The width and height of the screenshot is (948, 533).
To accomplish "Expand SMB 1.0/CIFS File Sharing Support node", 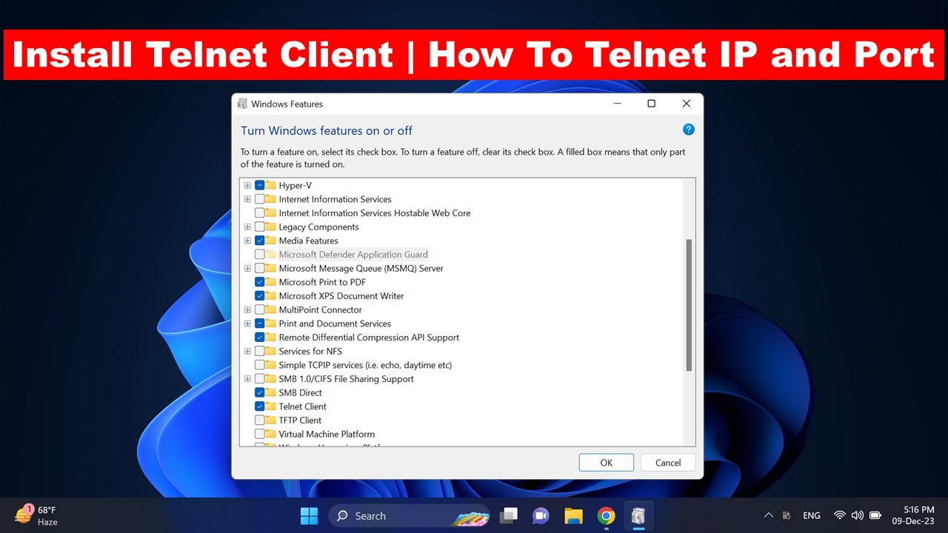I will coord(248,379).
